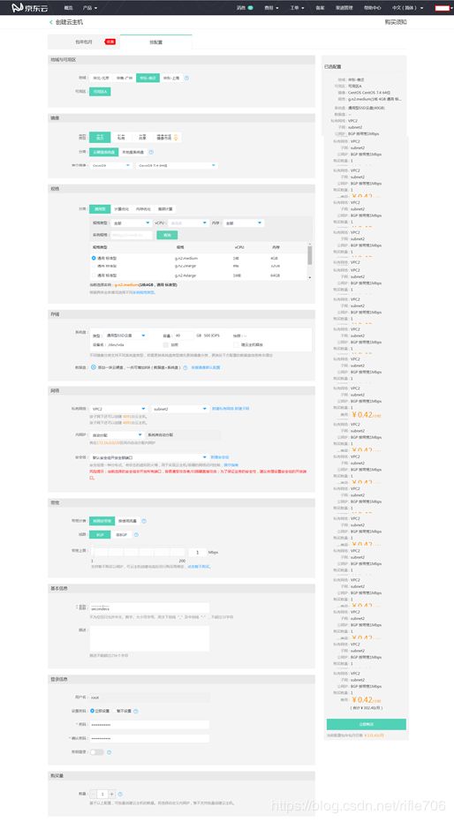Image resolution: width=454 pixels, height=822 pixels.
Task: Select the 高频计算 instance category tab
Action: (165, 209)
